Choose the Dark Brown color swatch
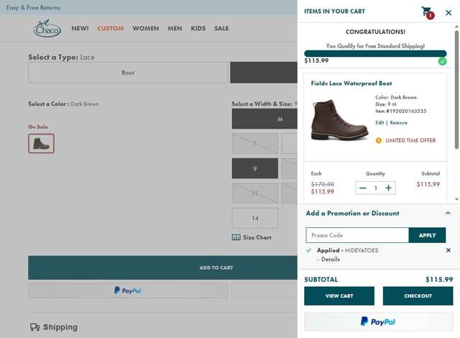Screen dimensions: 460x338 [42, 144]
